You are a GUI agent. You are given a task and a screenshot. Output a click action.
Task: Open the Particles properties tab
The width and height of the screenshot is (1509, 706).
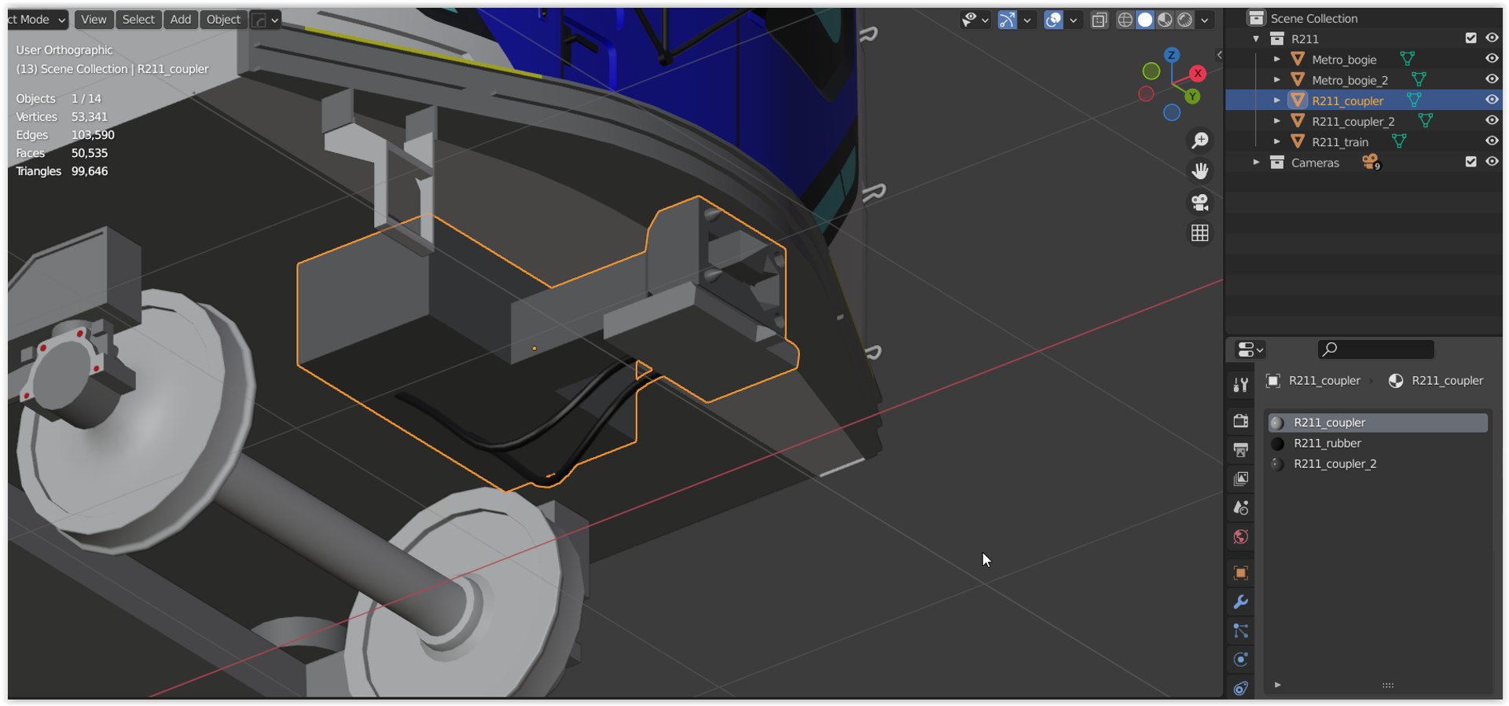tap(1241, 631)
